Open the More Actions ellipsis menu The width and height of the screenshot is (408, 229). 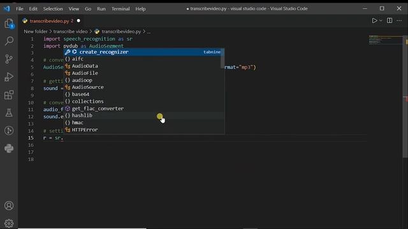[x=399, y=20]
